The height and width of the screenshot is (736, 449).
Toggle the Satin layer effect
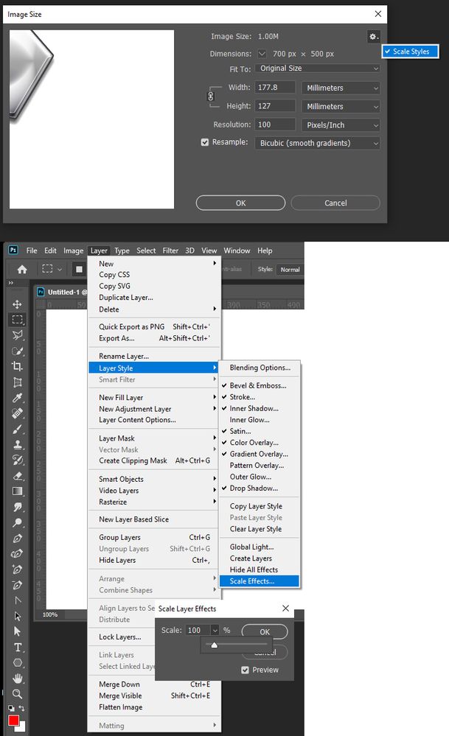(x=260, y=431)
